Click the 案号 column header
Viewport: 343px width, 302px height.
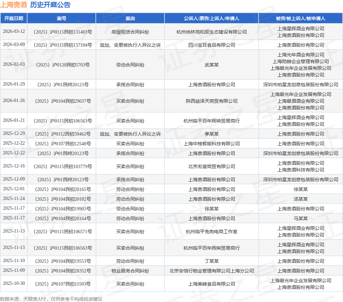pos(62,18)
